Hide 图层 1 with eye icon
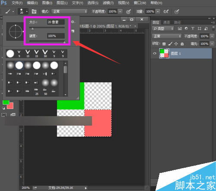Viewport: 216px width, 191px height. click(x=155, y=53)
